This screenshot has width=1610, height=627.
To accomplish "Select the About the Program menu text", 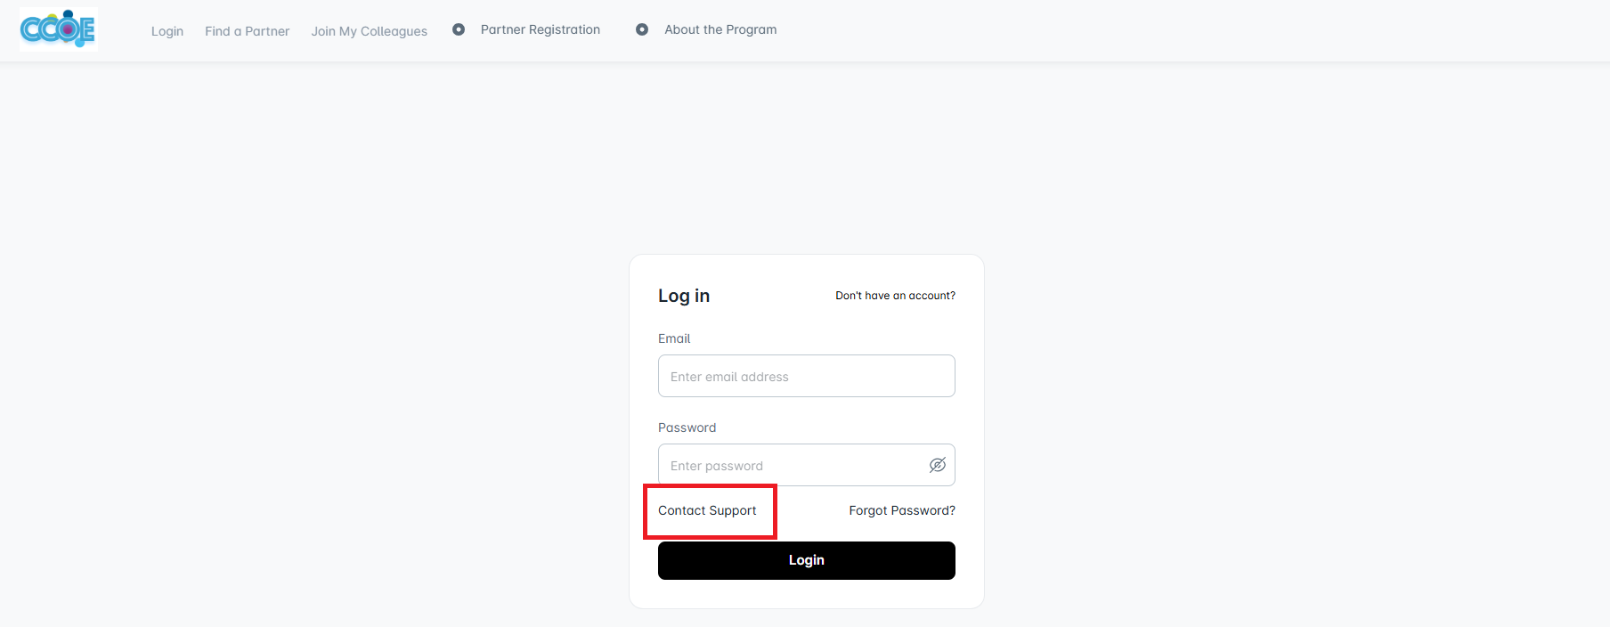I will pos(720,29).
